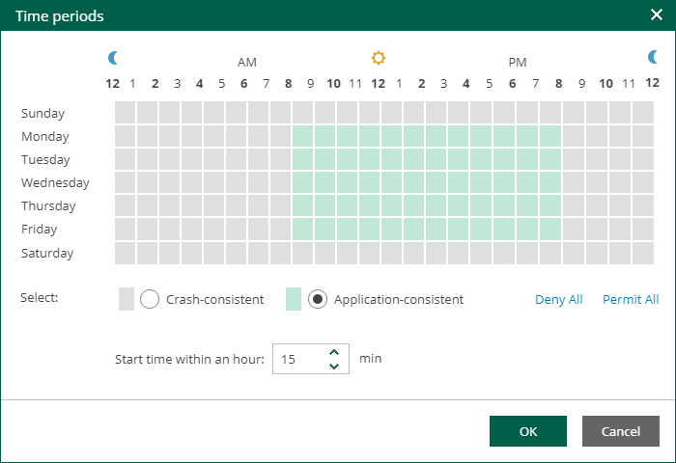Close the Time periods dialog
The image size is (676, 463).
[x=656, y=14]
